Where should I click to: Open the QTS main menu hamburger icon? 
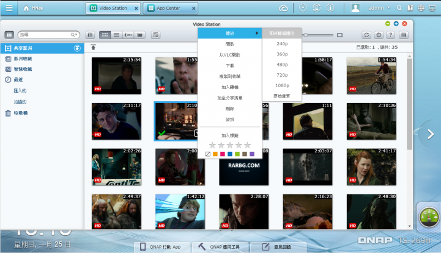tap(9, 8)
